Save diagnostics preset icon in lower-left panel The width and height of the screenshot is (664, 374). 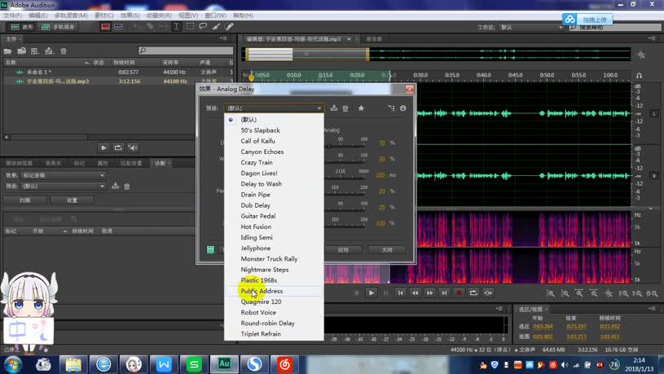[x=115, y=186]
